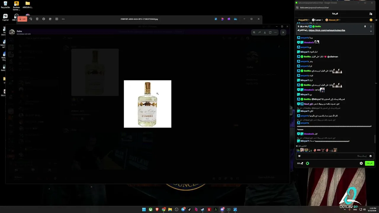Open the Windows Start menu

(144, 209)
